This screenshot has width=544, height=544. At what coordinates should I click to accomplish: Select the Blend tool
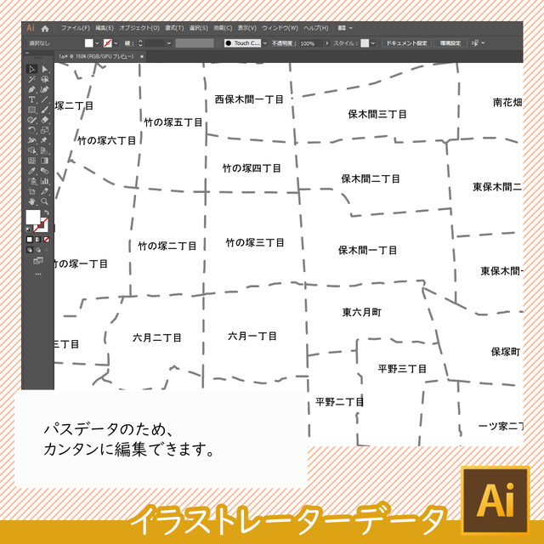[45, 171]
